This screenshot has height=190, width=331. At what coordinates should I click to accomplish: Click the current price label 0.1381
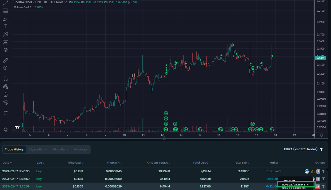click(x=320, y=58)
